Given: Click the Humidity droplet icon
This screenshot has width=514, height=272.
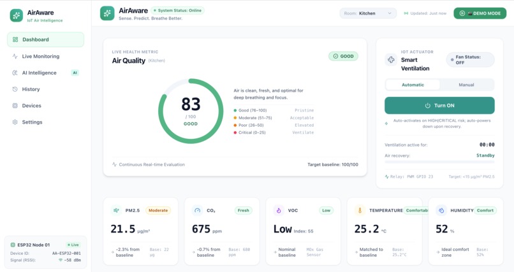Looking at the screenshot, I should click(x=441, y=210).
